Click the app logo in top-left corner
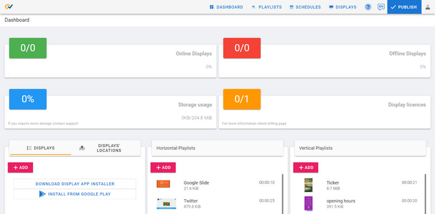Screen dimensions: 435x214 click(x=9, y=7)
